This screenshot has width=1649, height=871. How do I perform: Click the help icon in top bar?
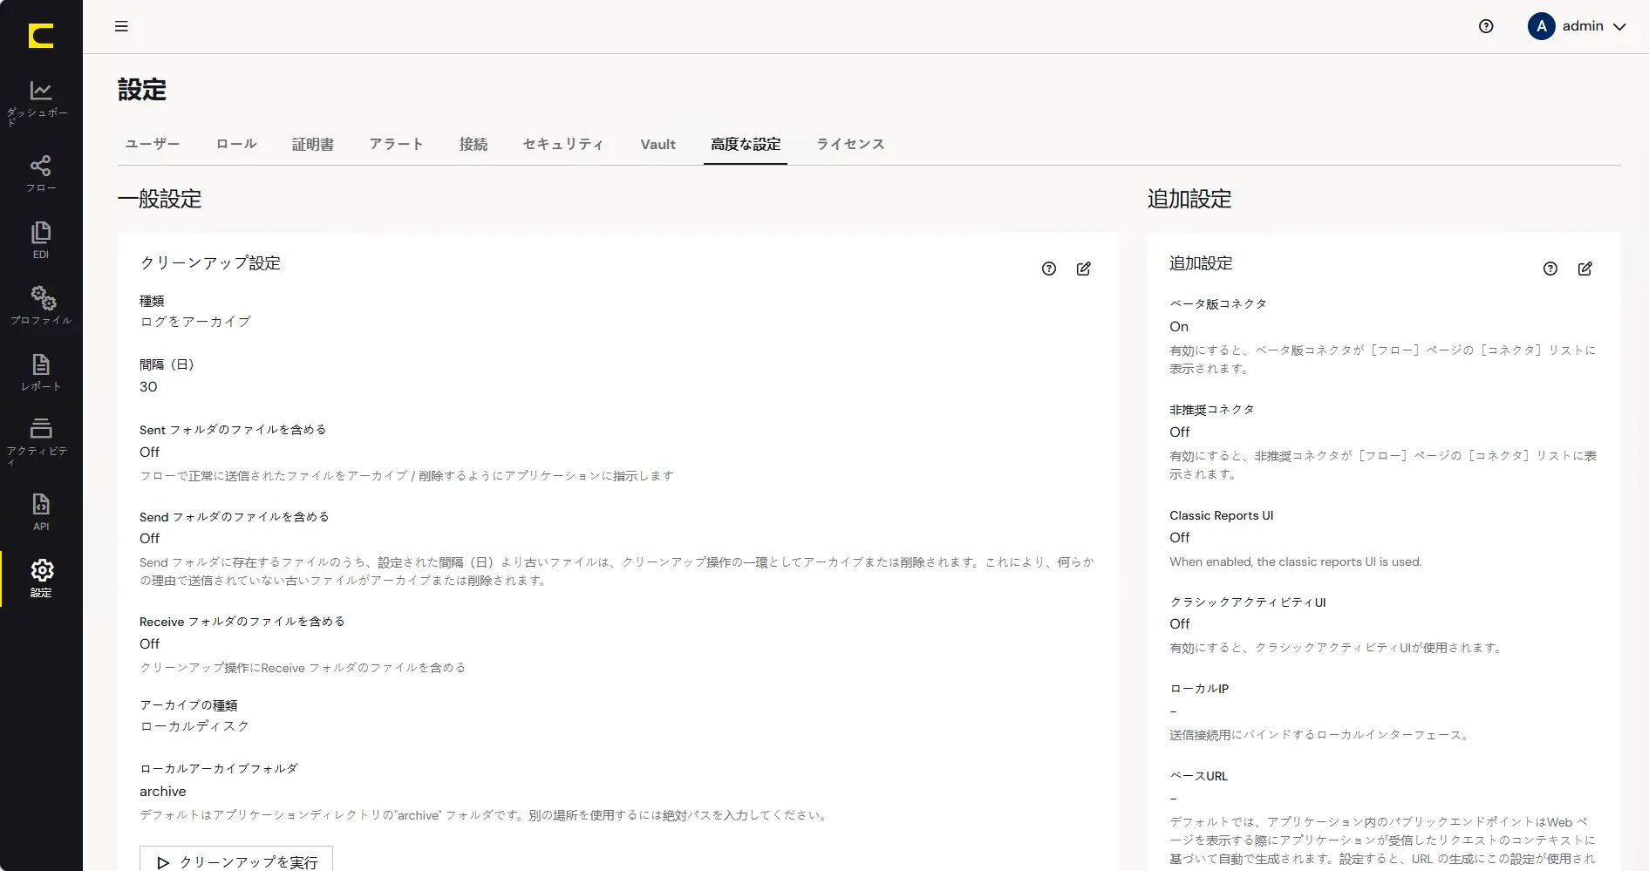(x=1486, y=26)
